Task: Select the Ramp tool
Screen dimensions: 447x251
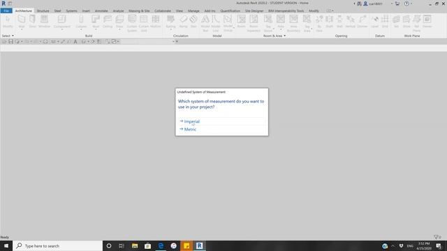Action: pyautogui.click(x=183, y=22)
